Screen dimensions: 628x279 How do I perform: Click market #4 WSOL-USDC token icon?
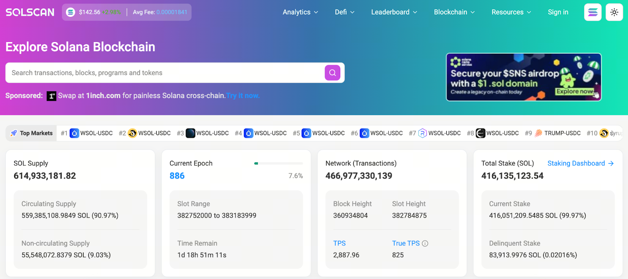coord(248,133)
